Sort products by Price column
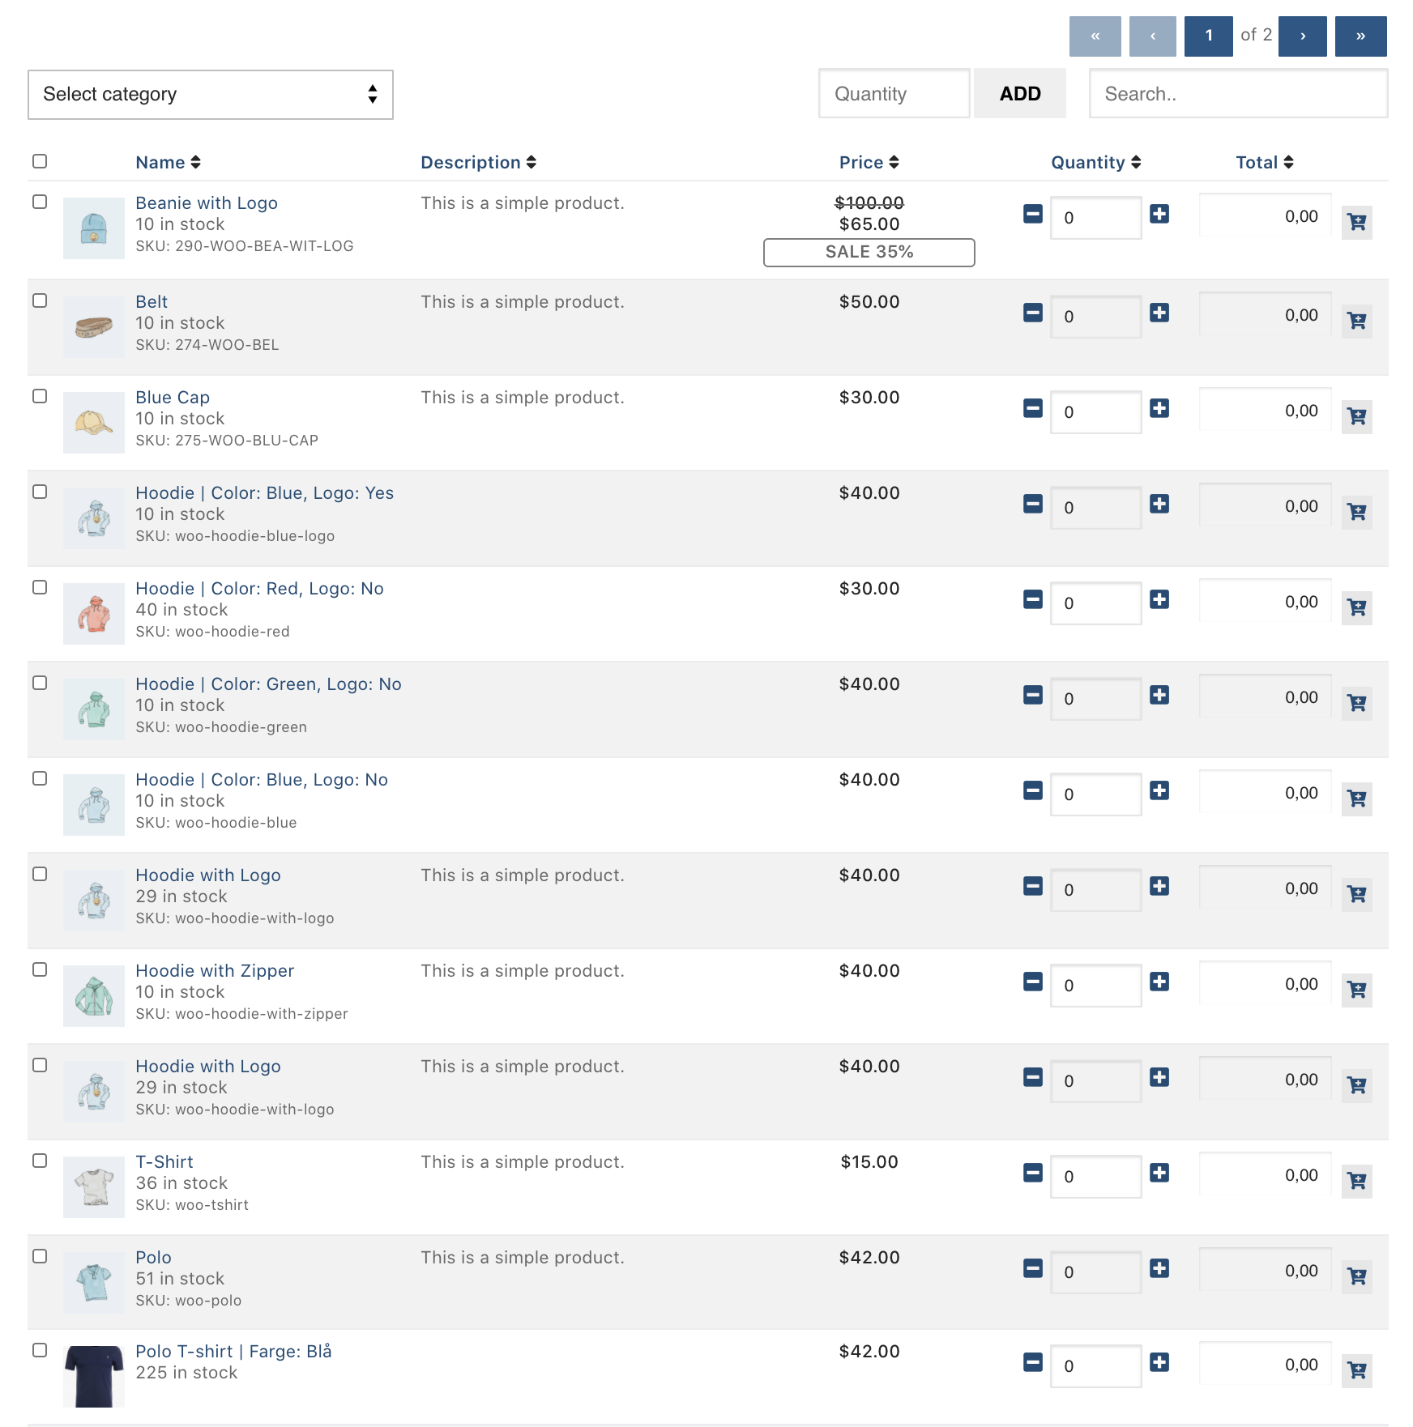The width and height of the screenshot is (1413, 1427). 869,163
